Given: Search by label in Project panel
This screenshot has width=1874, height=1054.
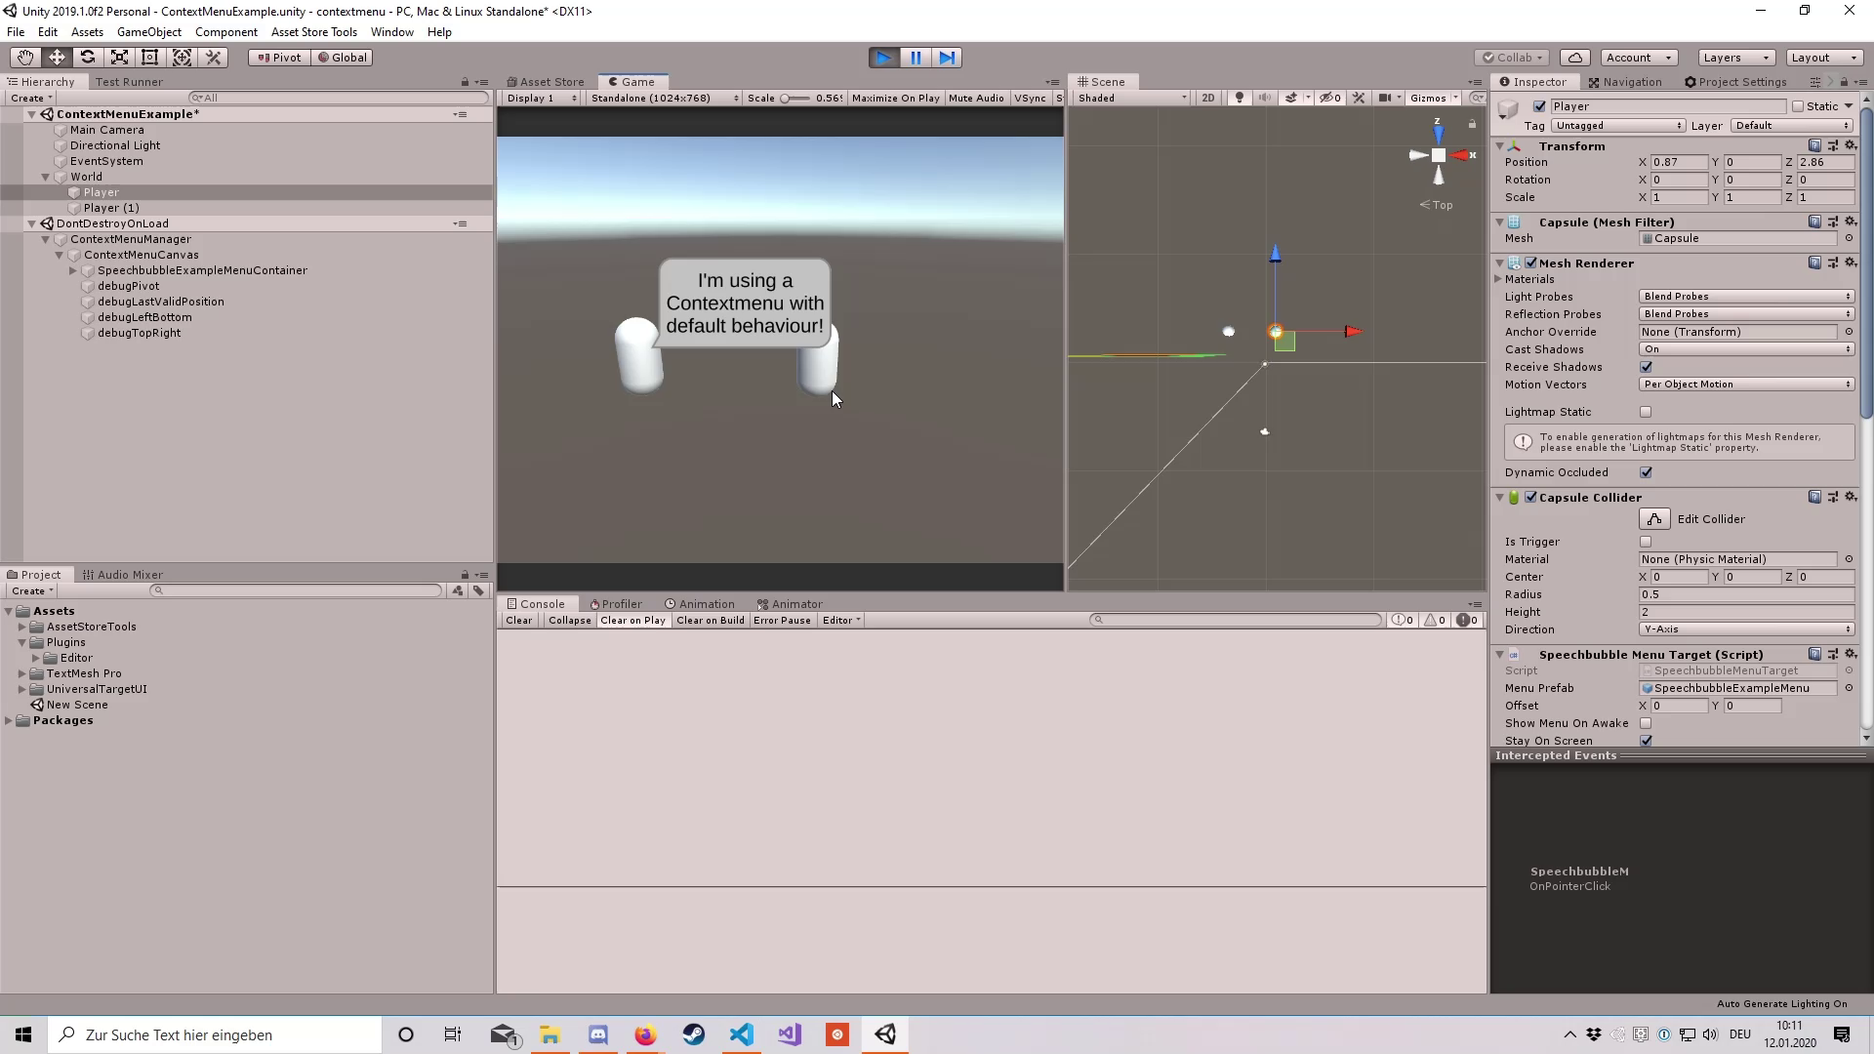Looking at the screenshot, I should pyautogui.click(x=478, y=590).
